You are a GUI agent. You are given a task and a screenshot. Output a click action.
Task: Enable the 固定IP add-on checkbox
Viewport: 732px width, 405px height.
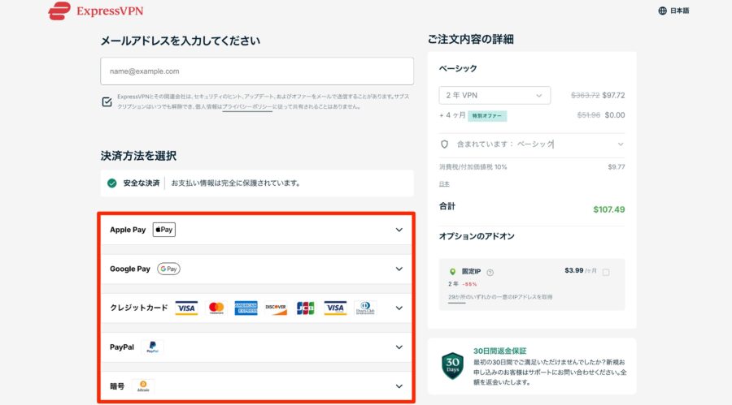click(605, 272)
